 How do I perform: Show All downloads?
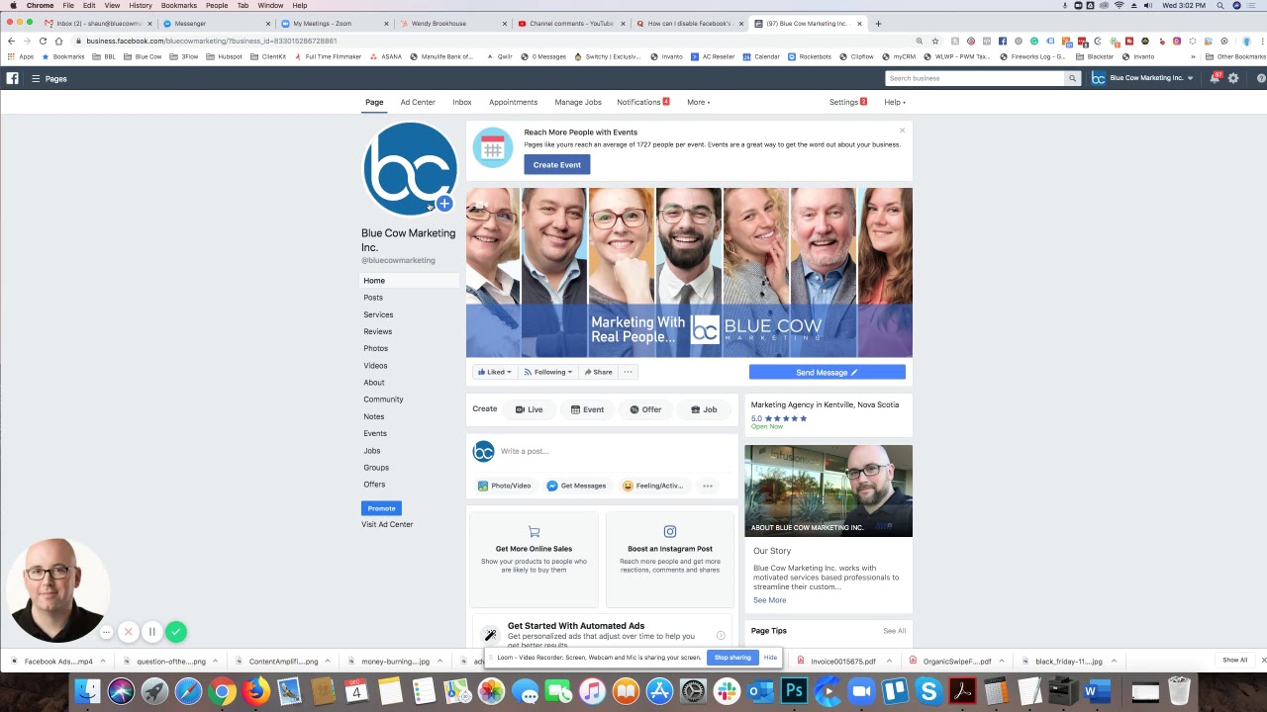coord(1234,661)
